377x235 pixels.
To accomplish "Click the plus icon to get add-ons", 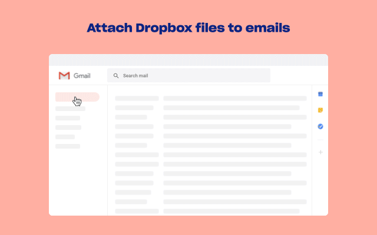I will click(320, 152).
